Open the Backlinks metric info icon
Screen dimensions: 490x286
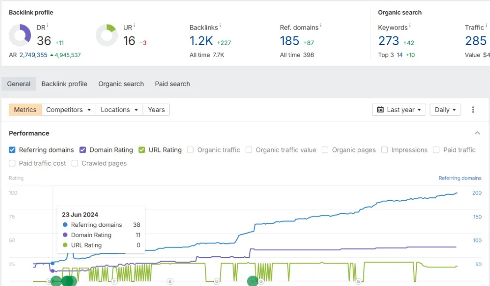tap(220, 26)
